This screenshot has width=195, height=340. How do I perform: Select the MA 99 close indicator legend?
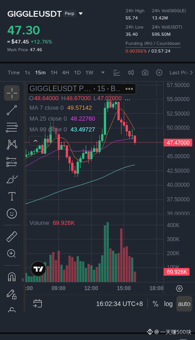point(62,130)
